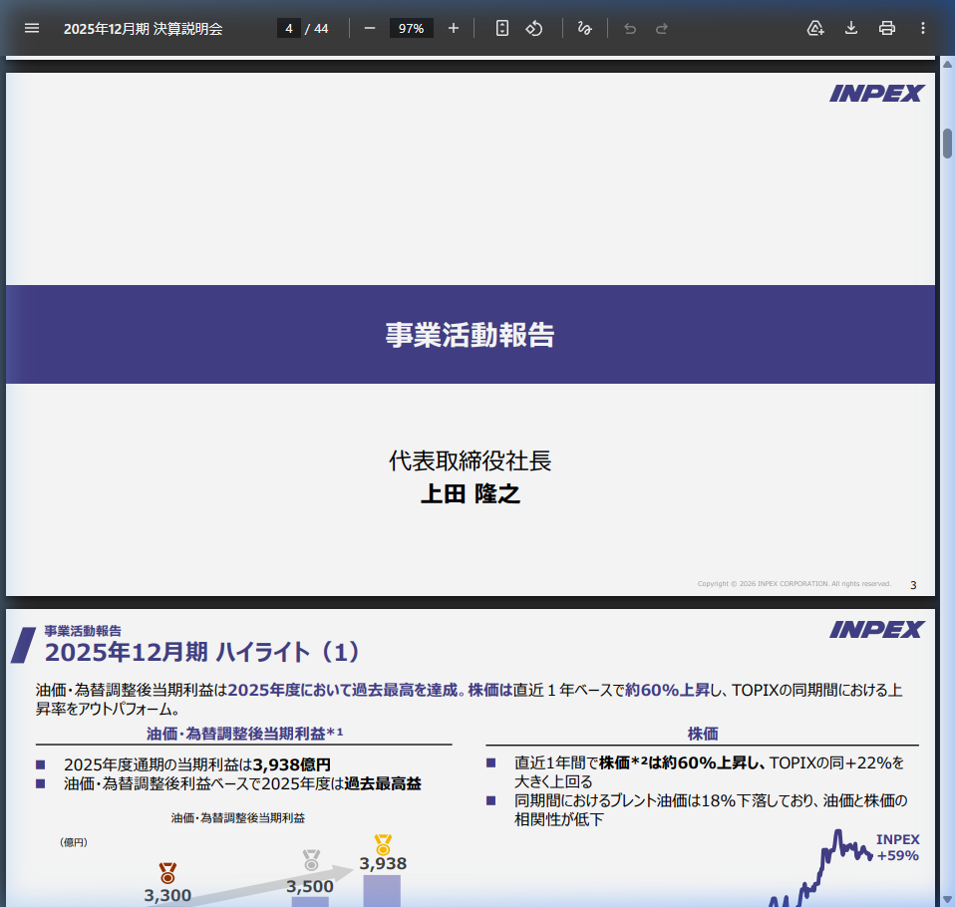Zoom in with the plus button
Screen dimensions: 955x907
pos(454,28)
